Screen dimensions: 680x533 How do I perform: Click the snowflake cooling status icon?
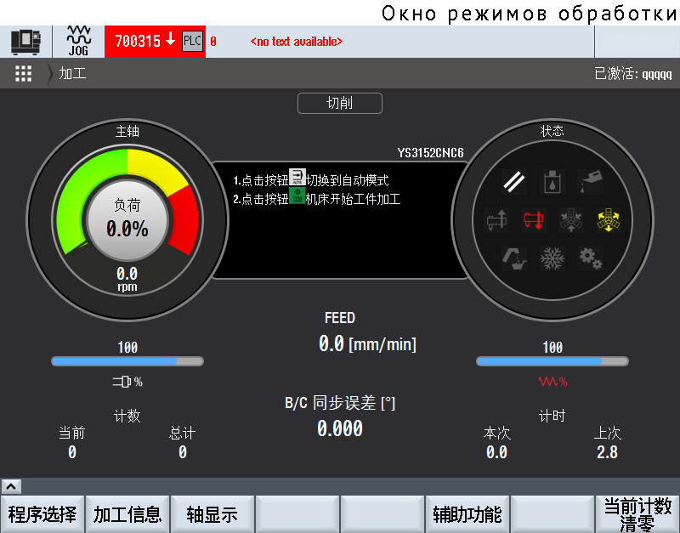[x=552, y=258]
